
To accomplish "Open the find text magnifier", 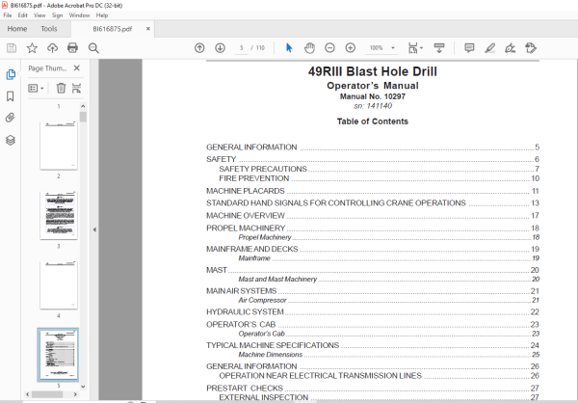I will coord(93,48).
